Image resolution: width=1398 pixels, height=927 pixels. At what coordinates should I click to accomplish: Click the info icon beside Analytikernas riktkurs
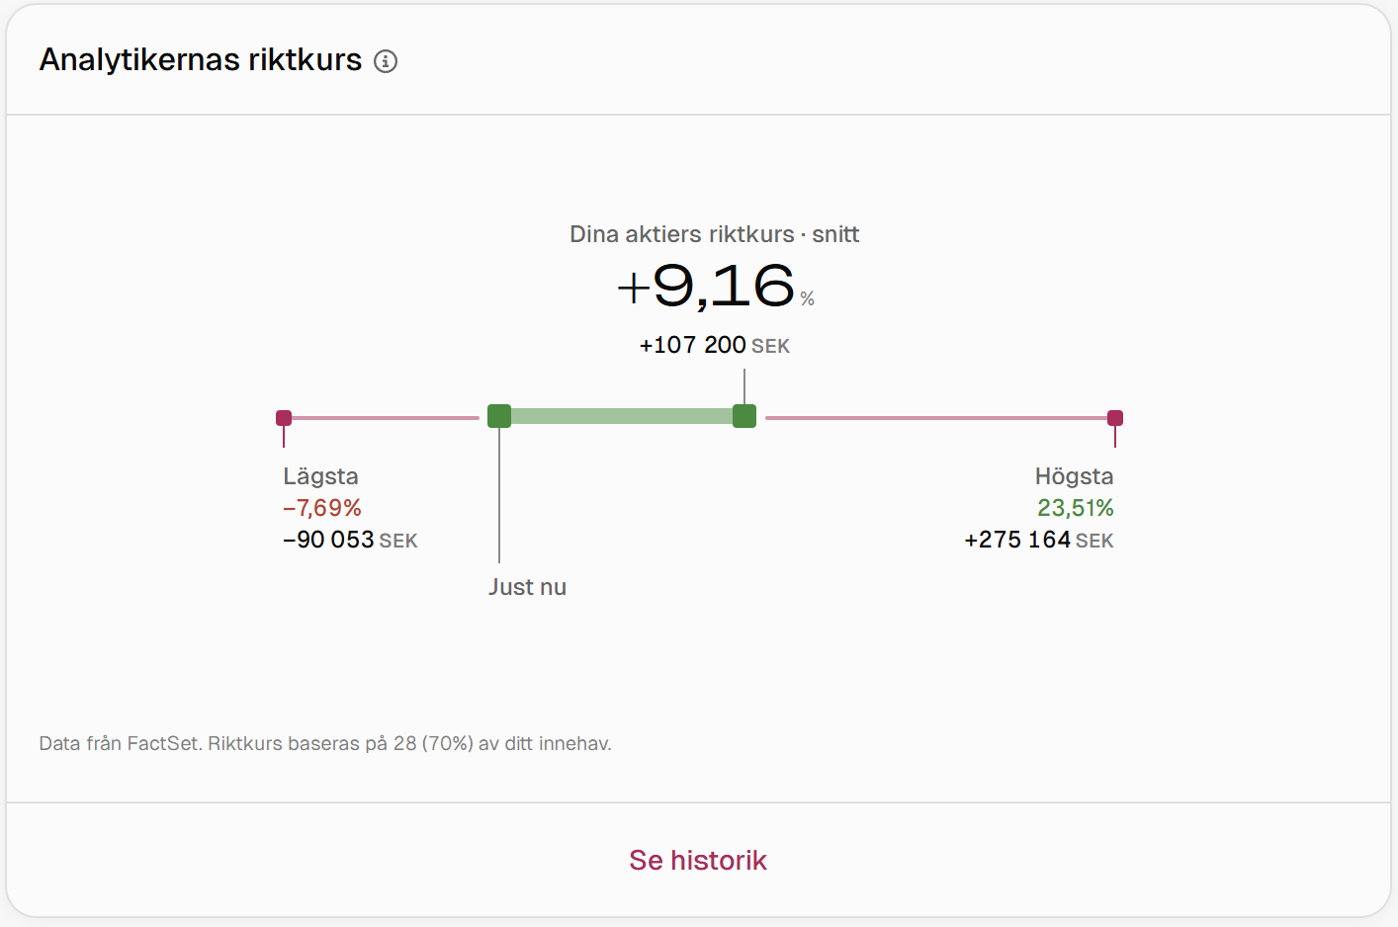(x=386, y=61)
